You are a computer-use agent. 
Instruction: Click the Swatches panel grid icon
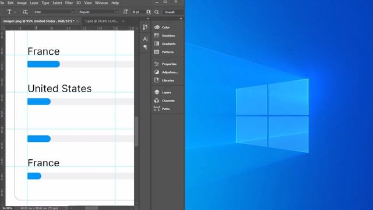click(157, 36)
